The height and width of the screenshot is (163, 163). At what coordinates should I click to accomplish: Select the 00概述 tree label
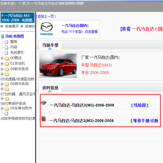(16, 58)
